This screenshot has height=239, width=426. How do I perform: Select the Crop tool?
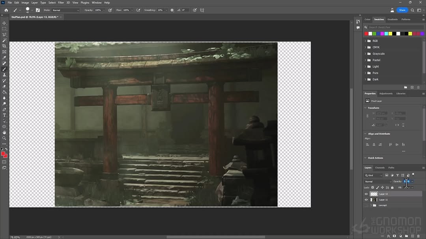[x=4, y=46]
